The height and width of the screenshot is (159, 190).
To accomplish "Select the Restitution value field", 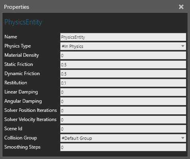I will pyautogui.click(x=123, y=83).
